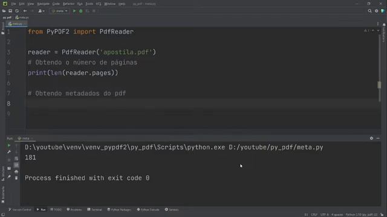The height and width of the screenshot is (217, 387).
Task: Clear console with the trash icon
Action: (x=16, y=178)
